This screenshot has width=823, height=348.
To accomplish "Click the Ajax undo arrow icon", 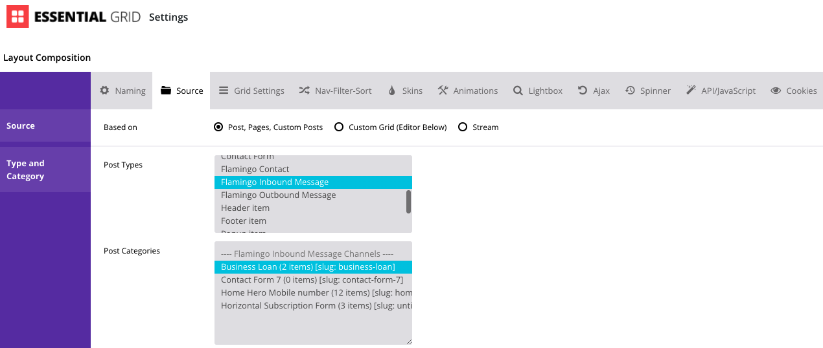I will [x=583, y=91].
